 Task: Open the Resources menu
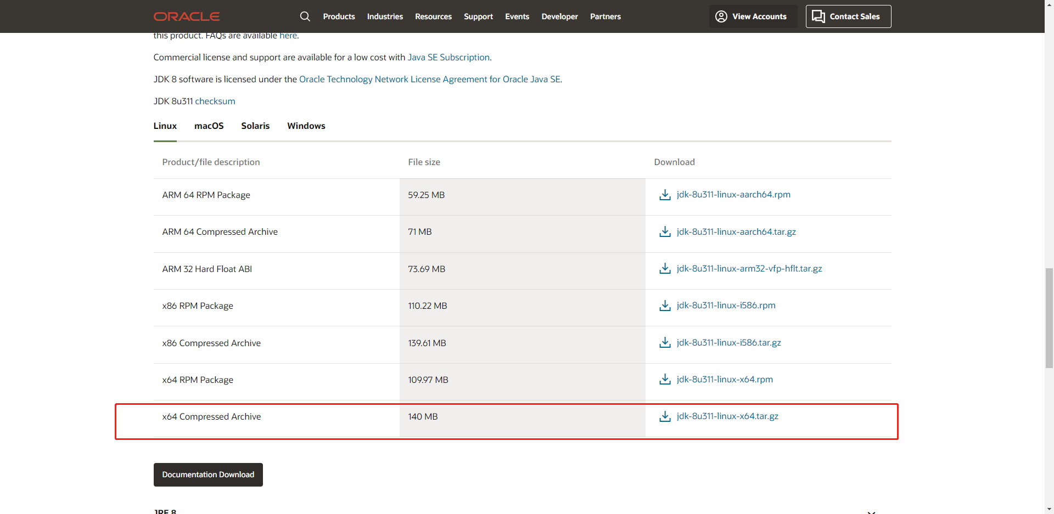pyautogui.click(x=433, y=16)
